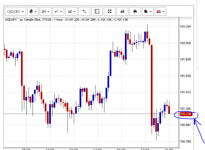Open the candlestick chart type dropdown
Screen dimensions: 205x150
(33, 11)
